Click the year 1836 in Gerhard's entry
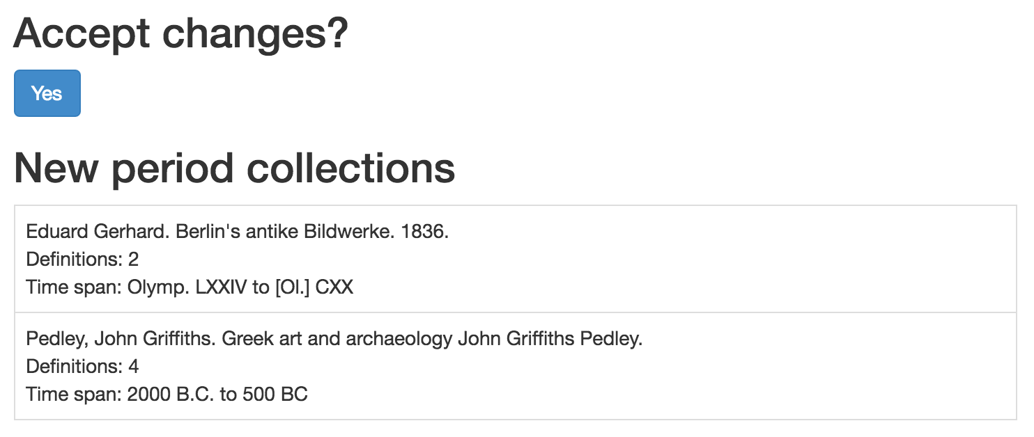The width and height of the screenshot is (1034, 437). click(426, 230)
